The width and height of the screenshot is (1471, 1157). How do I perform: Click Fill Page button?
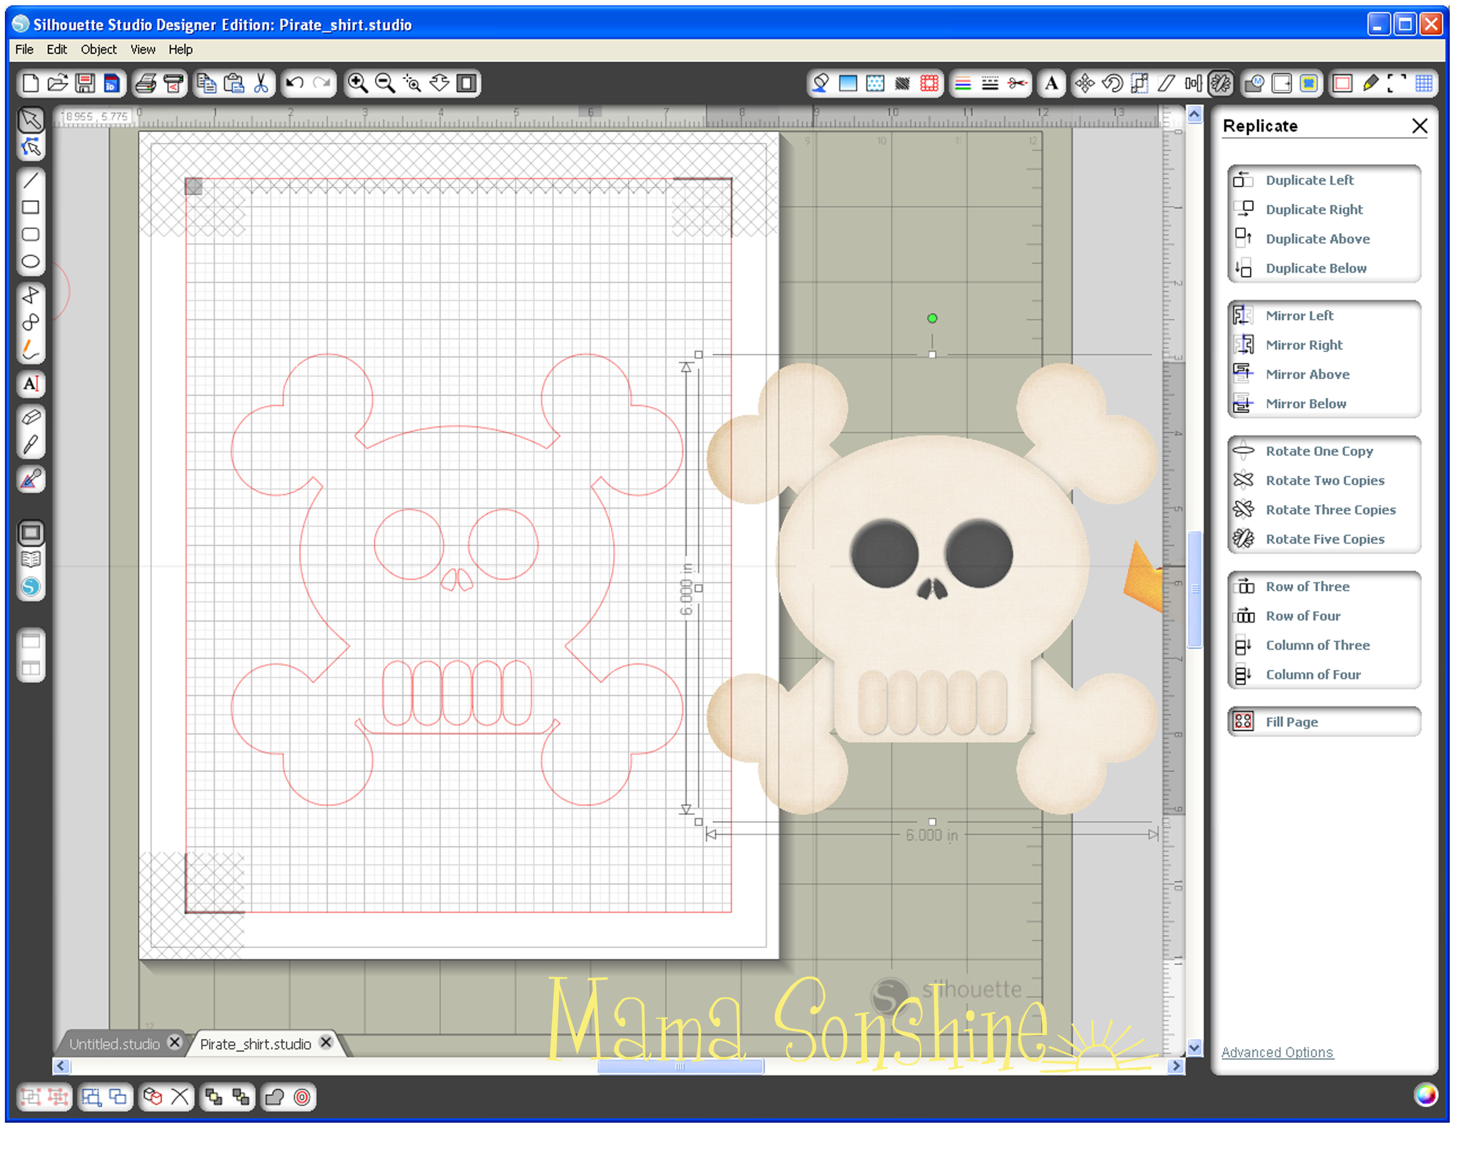1291,721
